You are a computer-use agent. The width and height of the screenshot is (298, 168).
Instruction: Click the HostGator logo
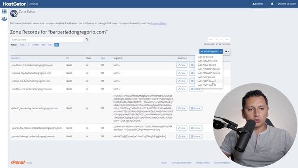(14, 4)
